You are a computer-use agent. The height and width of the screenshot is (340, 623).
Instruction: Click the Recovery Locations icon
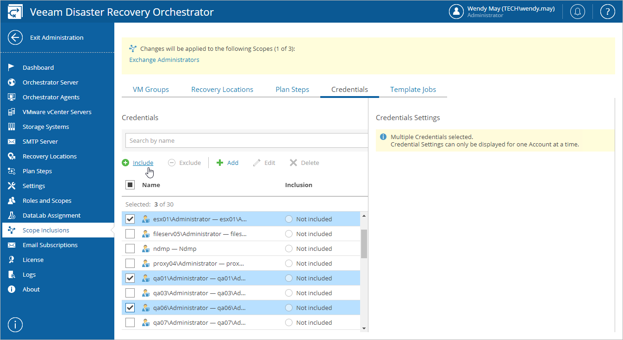point(12,156)
